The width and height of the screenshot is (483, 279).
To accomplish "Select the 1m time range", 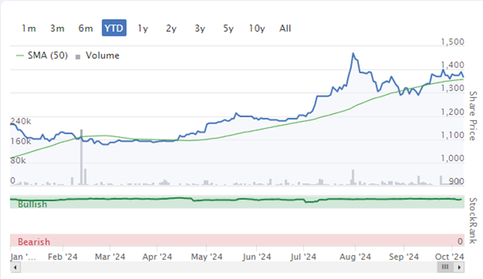I will tap(29, 28).
